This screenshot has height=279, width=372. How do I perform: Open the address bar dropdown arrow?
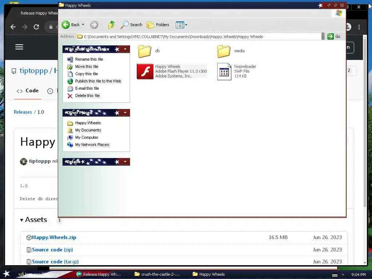point(323,37)
